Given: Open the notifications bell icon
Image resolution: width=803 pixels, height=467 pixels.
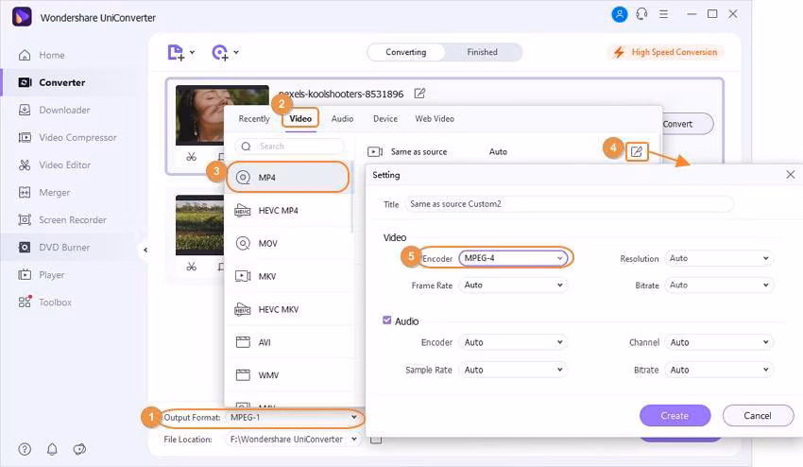Looking at the screenshot, I should pos(52,449).
